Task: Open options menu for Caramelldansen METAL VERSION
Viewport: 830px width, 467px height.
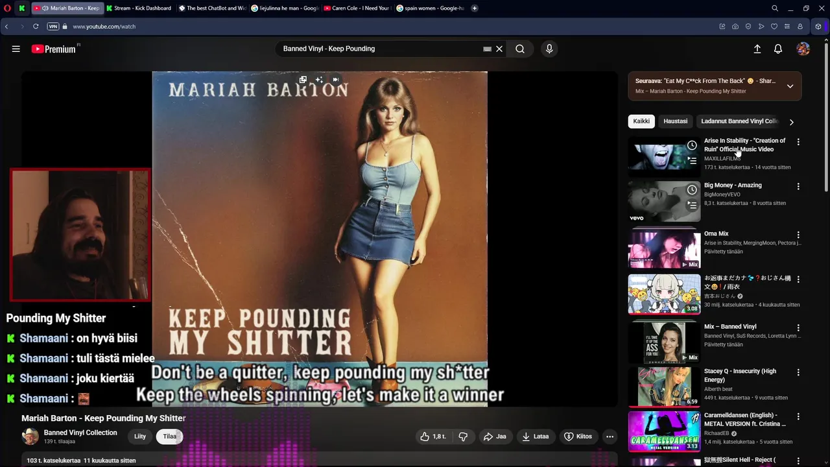Action: tap(798, 416)
